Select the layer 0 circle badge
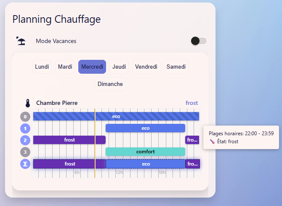The width and height of the screenshot is (282, 206). (25, 117)
